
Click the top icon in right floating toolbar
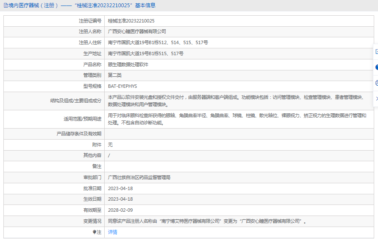pos(376,51)
